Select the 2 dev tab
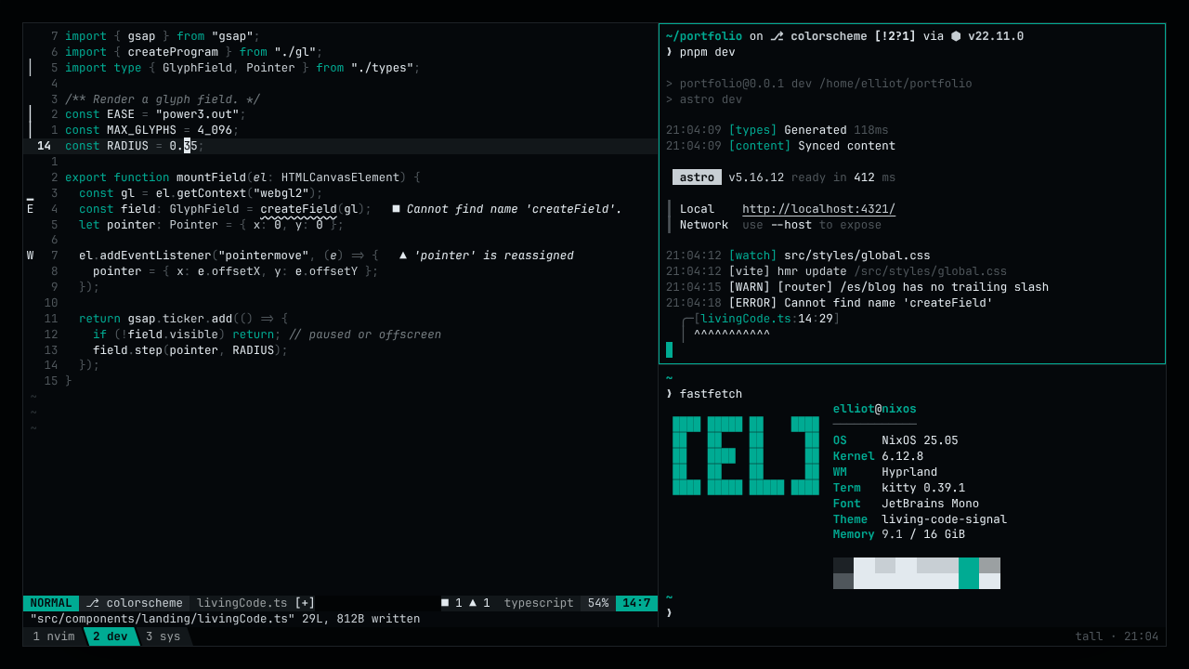Viewport: 1189px width, 669px height. click(111, 636)
